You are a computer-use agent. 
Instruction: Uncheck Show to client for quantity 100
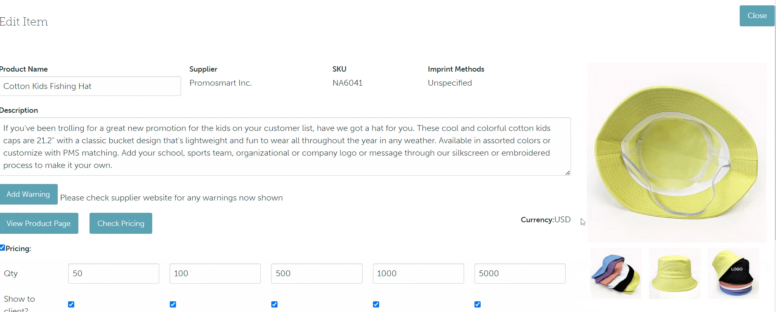(x=173, y=305)
